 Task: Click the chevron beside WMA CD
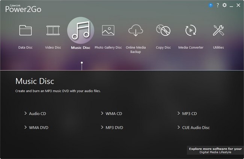[102, 113]
